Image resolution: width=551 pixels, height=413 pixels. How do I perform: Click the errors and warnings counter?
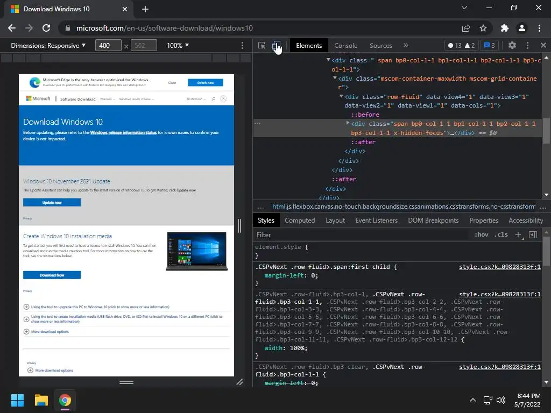461,45
